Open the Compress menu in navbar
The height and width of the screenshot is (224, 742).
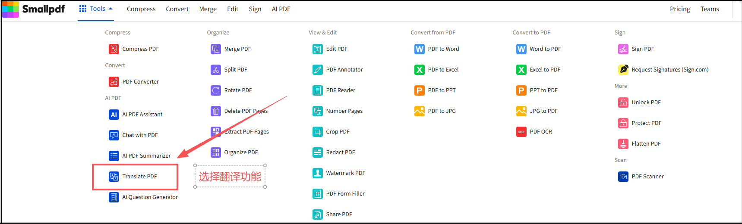coord(141,9)
